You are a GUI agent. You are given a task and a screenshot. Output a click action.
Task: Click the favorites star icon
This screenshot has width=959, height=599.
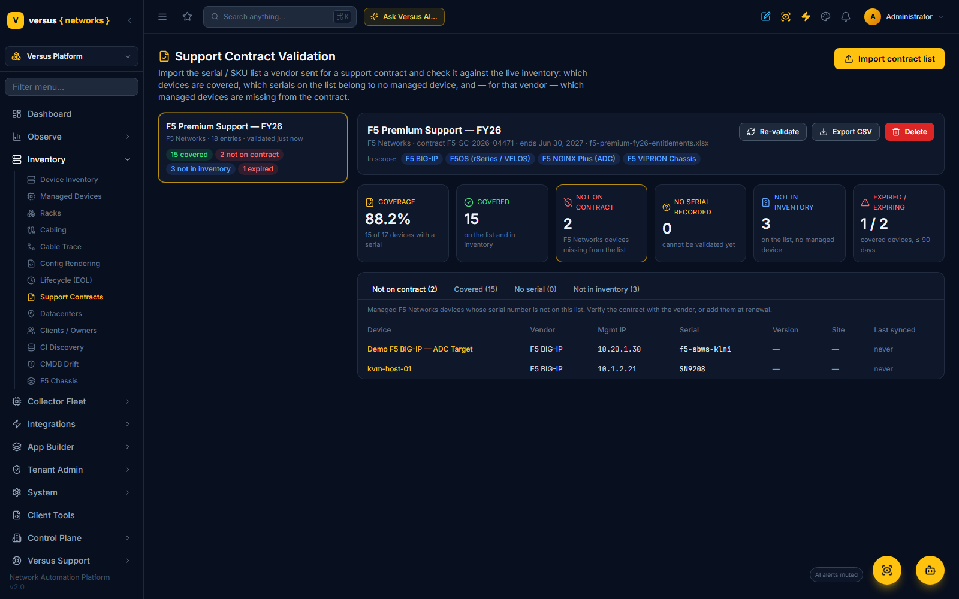pyautogui.click(x=188, y=17)
